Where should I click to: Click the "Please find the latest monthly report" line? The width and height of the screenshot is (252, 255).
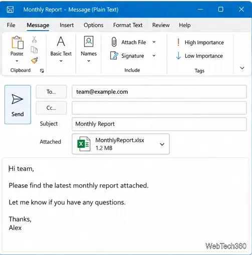click(79, 185)
